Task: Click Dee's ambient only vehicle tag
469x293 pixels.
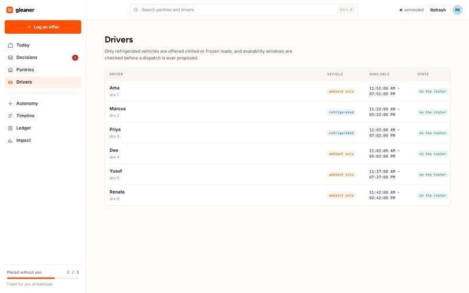Action: tap(342, 154)
